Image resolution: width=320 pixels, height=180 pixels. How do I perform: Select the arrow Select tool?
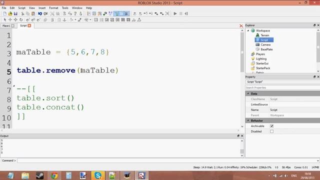point(4,20)
